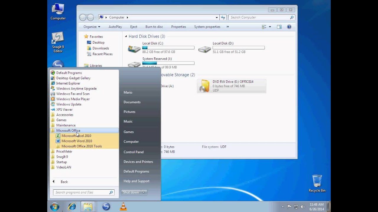
Task: Open Explorer help button
Action: coord(289,27)
